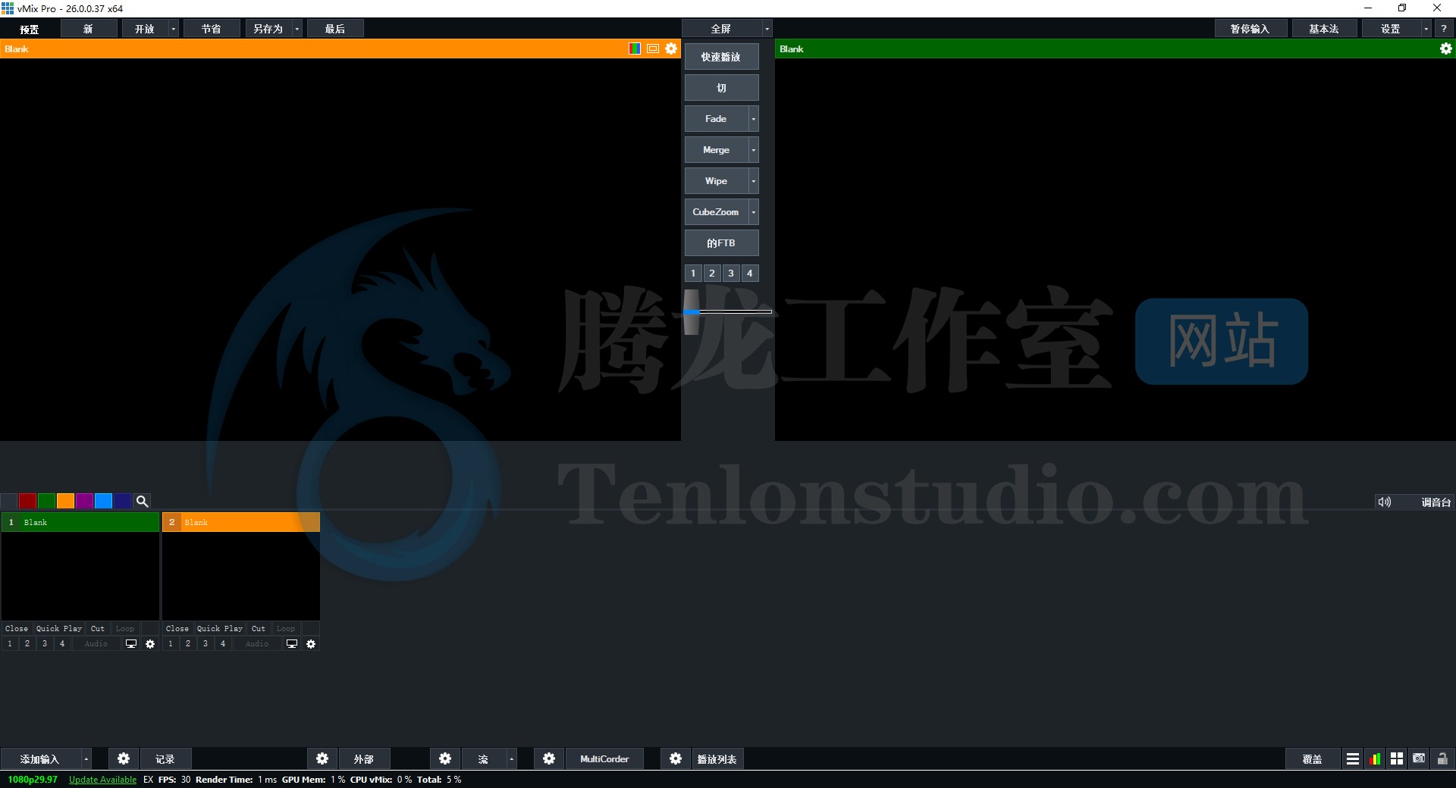1456x788 pixels.
Task: Open the MultiCorder settings gear
Action: click(549, 758)
